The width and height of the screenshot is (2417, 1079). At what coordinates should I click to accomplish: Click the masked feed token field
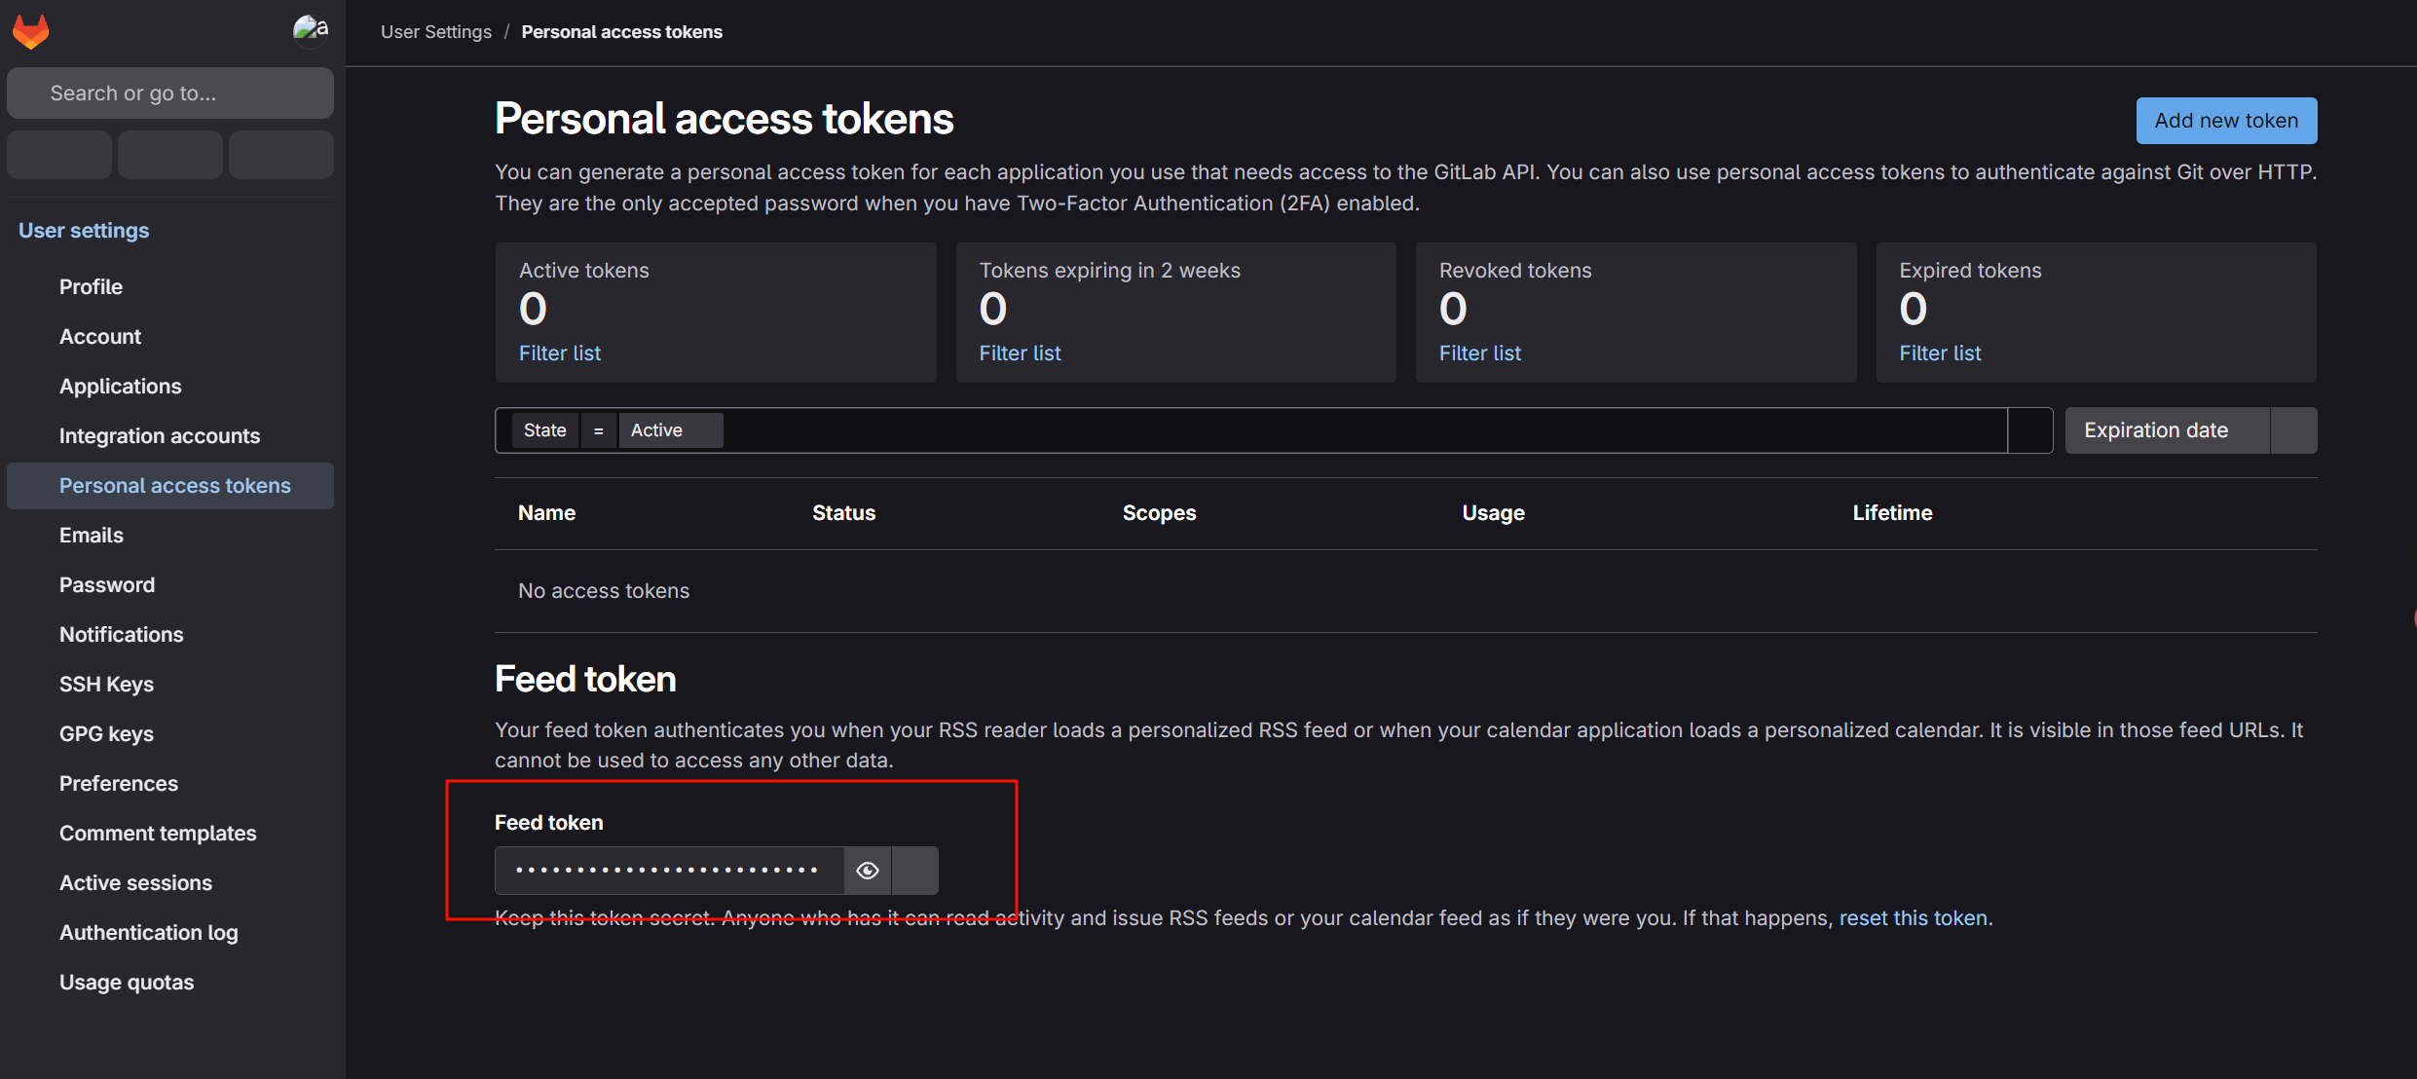668,871
